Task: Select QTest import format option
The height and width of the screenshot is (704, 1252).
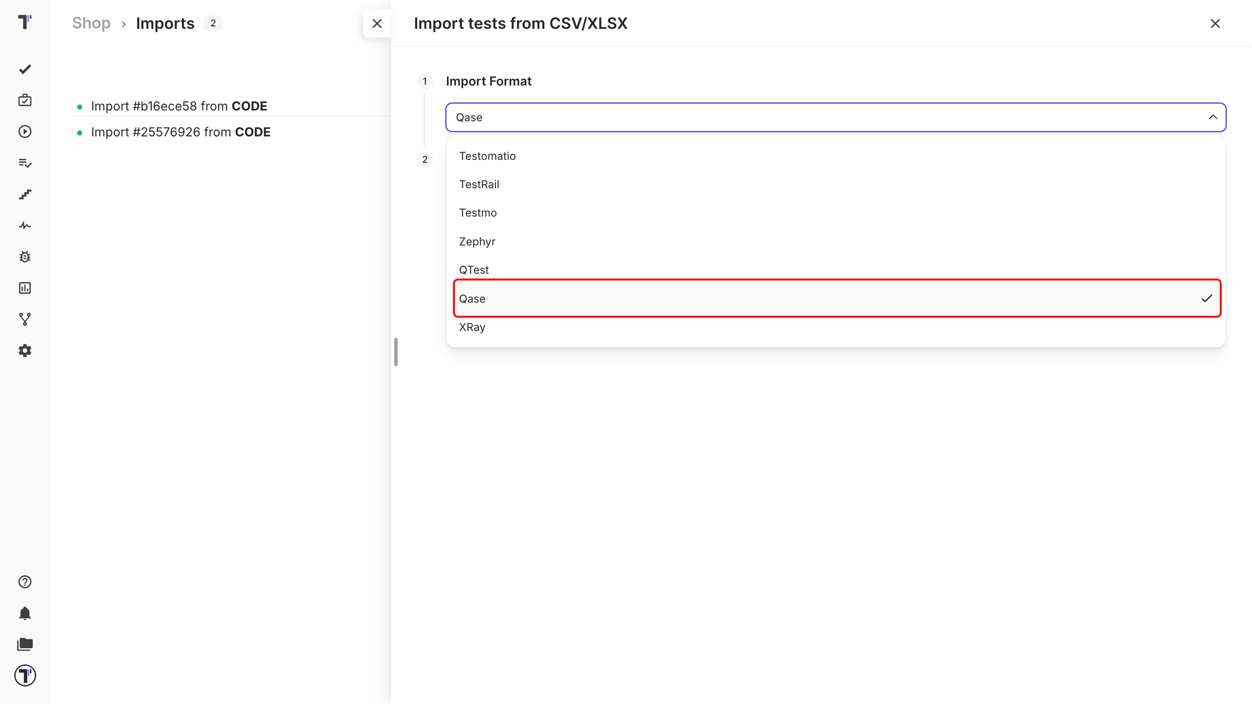Action: [x=836, y=270]
